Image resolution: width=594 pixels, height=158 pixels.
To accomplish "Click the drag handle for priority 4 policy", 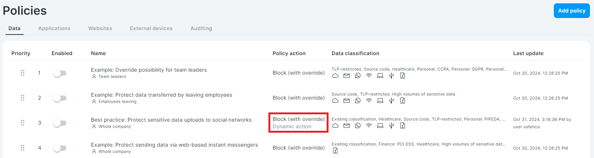I will (22, 148).
